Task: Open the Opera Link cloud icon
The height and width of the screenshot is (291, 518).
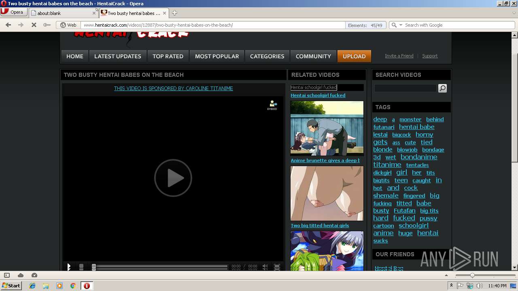Action: tap(20, 275)
